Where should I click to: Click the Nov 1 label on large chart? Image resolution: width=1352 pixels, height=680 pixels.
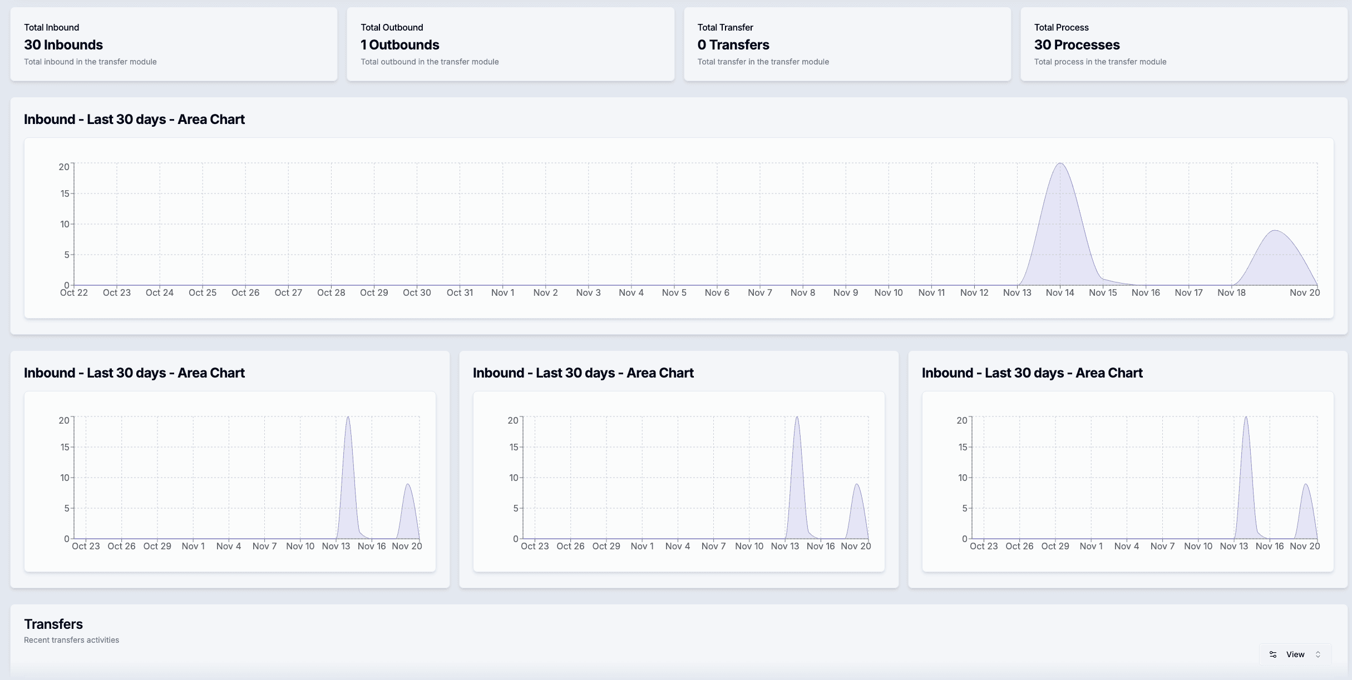(x=502, y=292)
